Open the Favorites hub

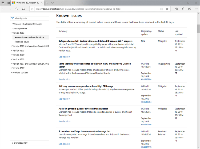tap(177, 9)
